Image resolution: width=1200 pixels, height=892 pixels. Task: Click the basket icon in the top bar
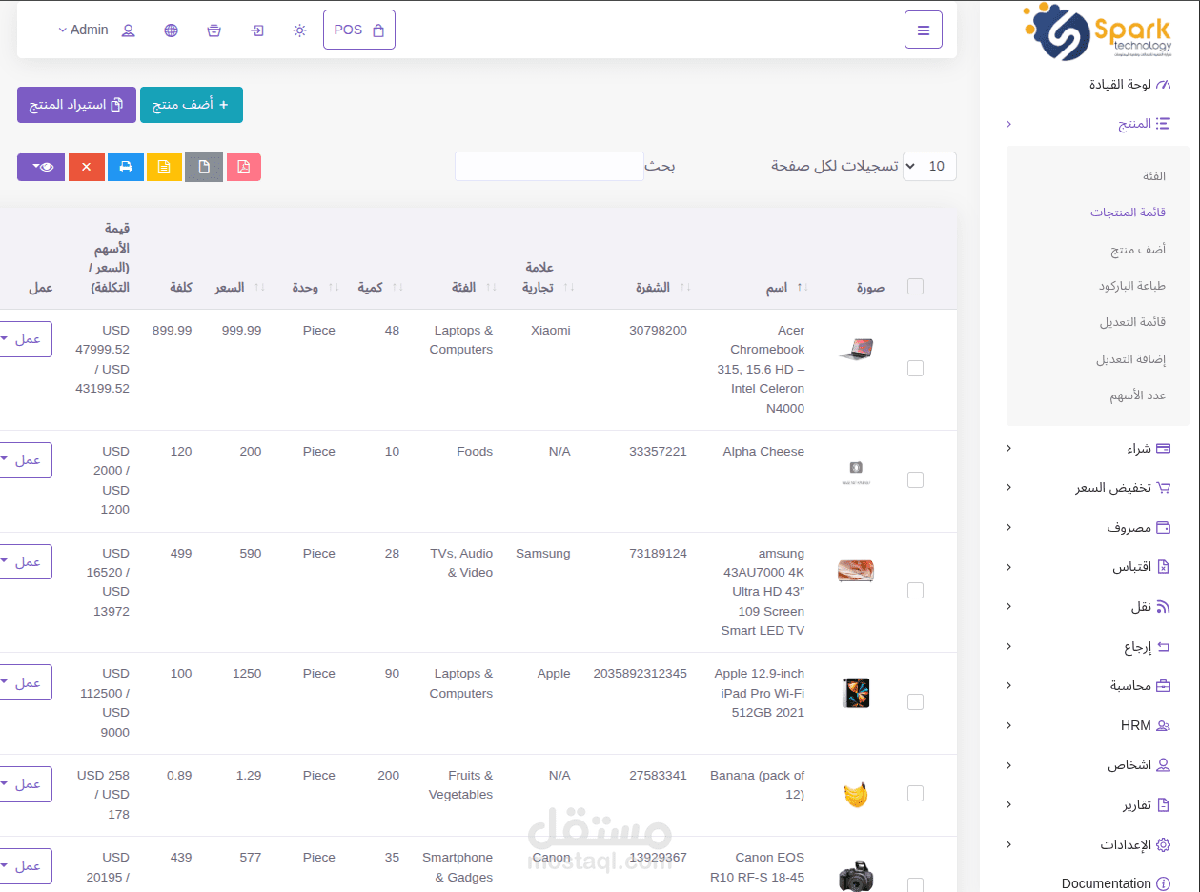214,30
